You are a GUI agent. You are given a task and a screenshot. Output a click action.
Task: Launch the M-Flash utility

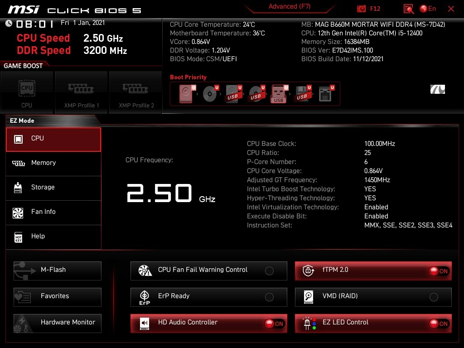point(58,271)
